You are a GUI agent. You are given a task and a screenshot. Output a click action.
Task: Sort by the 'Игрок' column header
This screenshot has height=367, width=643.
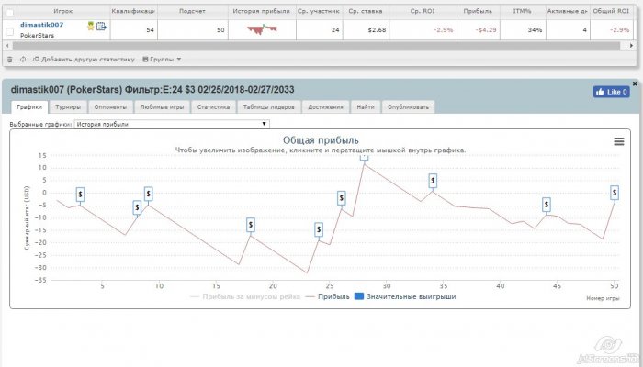[63, 11]
